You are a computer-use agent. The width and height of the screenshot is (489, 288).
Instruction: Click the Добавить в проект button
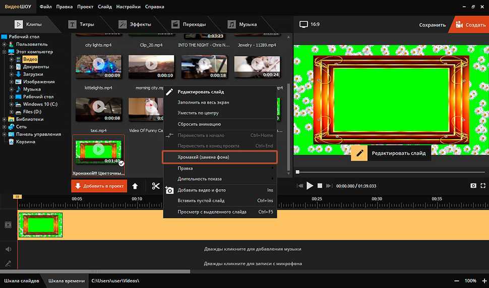(99, 186)
